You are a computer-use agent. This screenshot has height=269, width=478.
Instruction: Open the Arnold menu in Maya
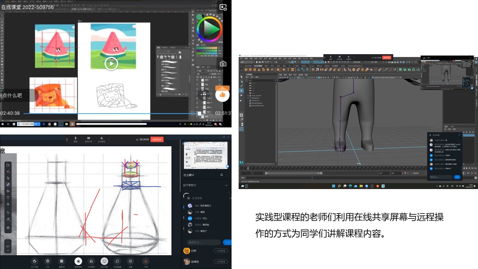(x=305, y=59)
